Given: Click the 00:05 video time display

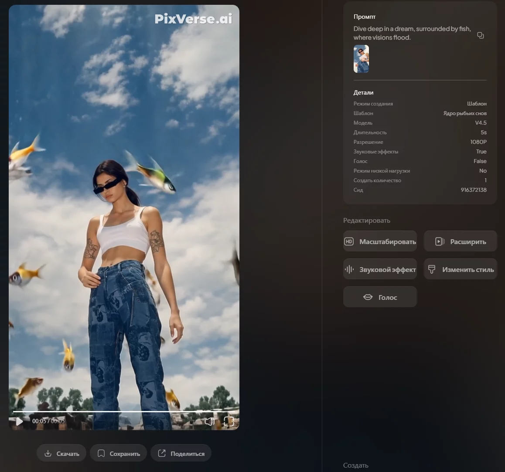Looking at the screenshot, I should pyautogui.click(x=48, y=421).
